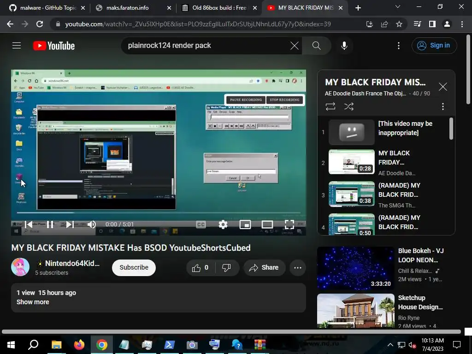Screen dimensions: 472x354
Task: Open Nintendo64Kid channel avatar
Action: pos(20,267)
